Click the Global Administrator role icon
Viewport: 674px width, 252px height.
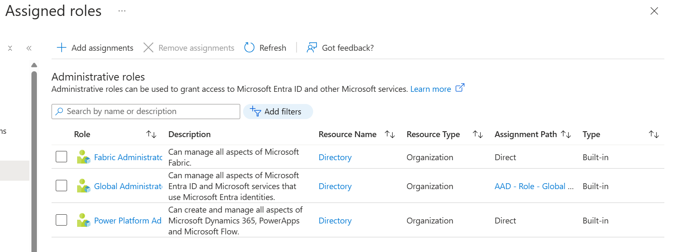(x=83, y=186)
